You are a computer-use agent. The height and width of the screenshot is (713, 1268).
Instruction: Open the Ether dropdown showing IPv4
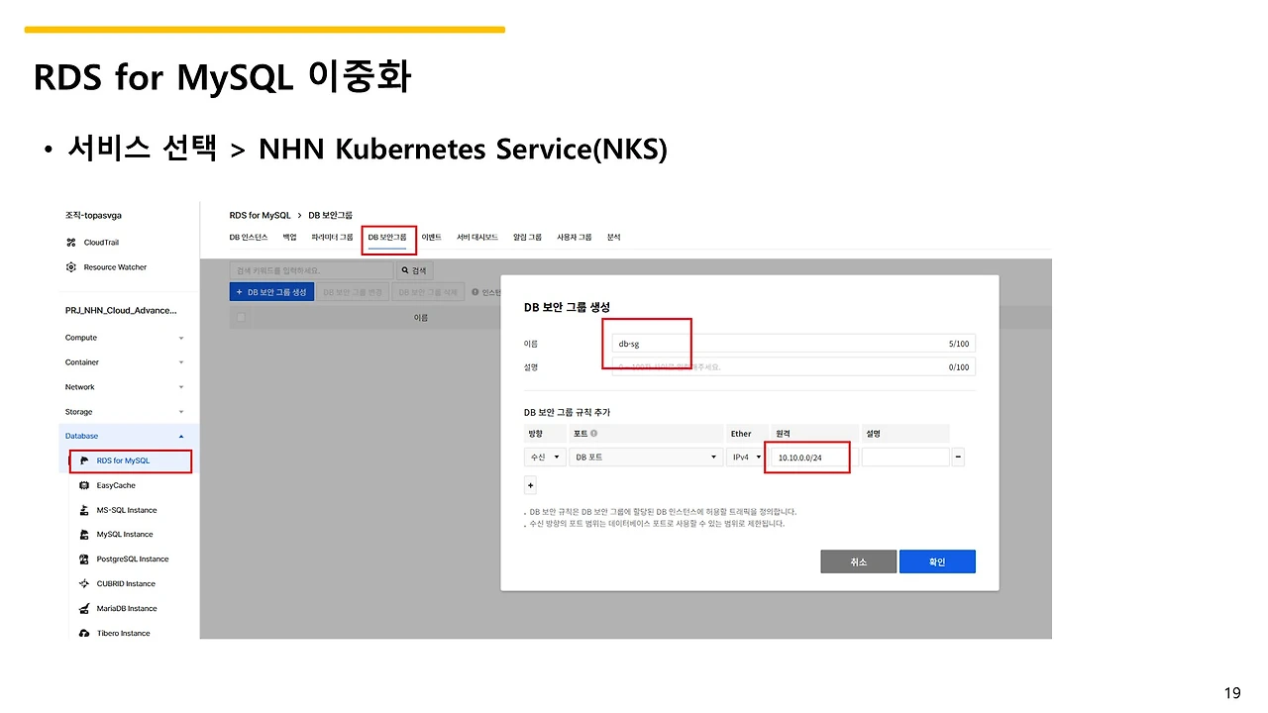click(x=747, y=458)
